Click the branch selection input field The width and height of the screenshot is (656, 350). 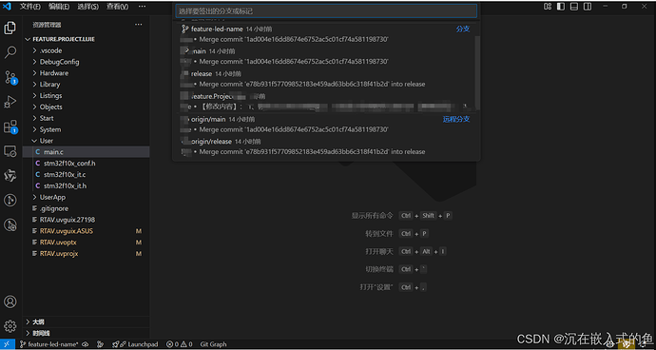[x=326, y=10]
